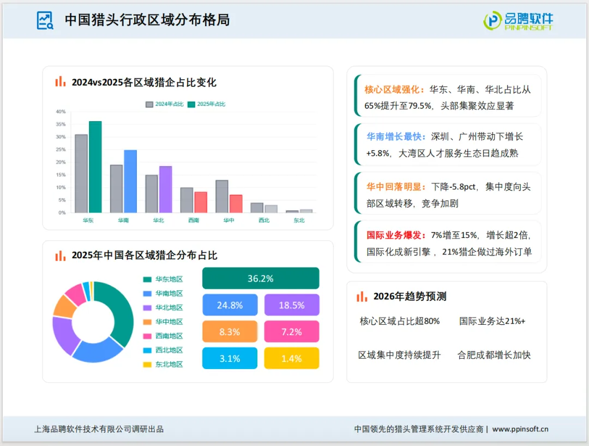
Task: Click the 国际业务达21%+ text
Action: (x=492, y=321)
